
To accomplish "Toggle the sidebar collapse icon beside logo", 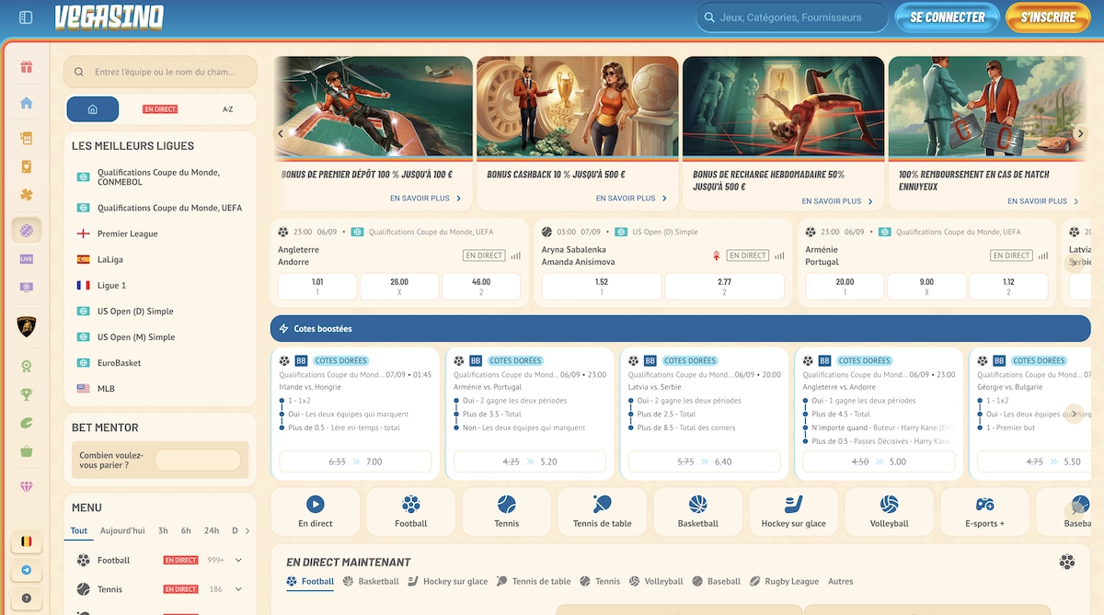I will point(26,17).
